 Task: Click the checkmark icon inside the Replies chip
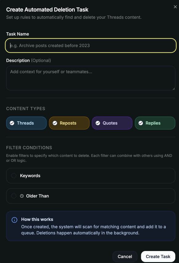coord(141,123)
